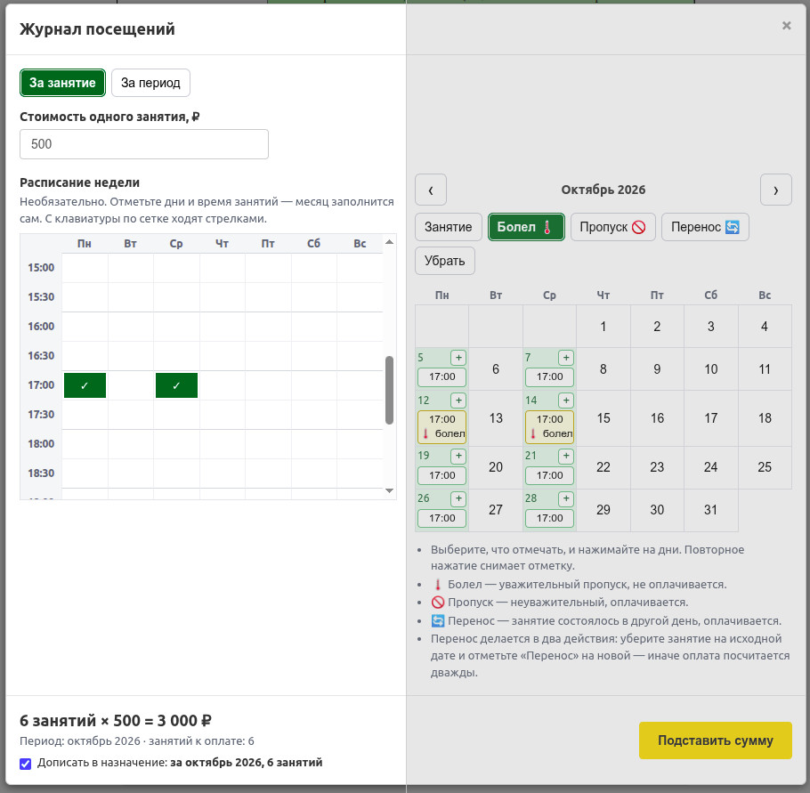Toggle 'Дописать в назначение' checkbox
Image resolution: width=810 pixels, height=793 pixels.
tap(25, 764)
